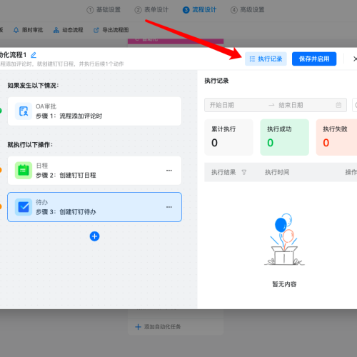View the 累计执行 total count card
This screenshot has height=357, width=357.
click(228, 137)
